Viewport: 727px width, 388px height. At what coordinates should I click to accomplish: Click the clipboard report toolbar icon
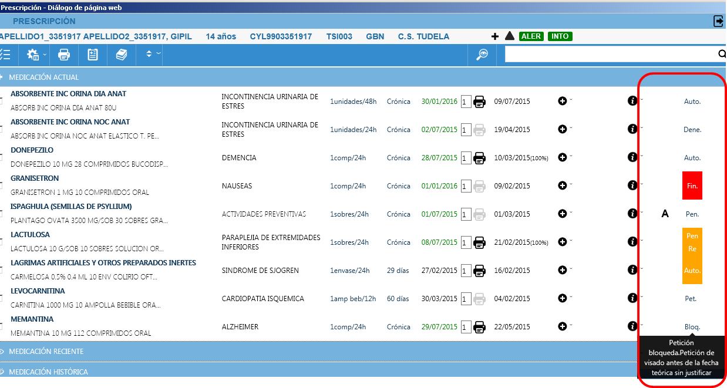[x=93, y=55]
